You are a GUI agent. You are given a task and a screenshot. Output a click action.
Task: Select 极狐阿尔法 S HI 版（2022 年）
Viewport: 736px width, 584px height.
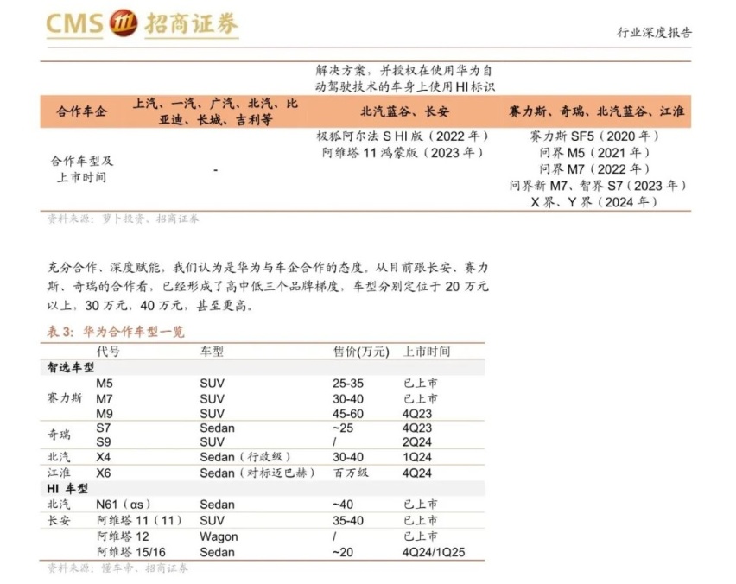tap(403, 136)
